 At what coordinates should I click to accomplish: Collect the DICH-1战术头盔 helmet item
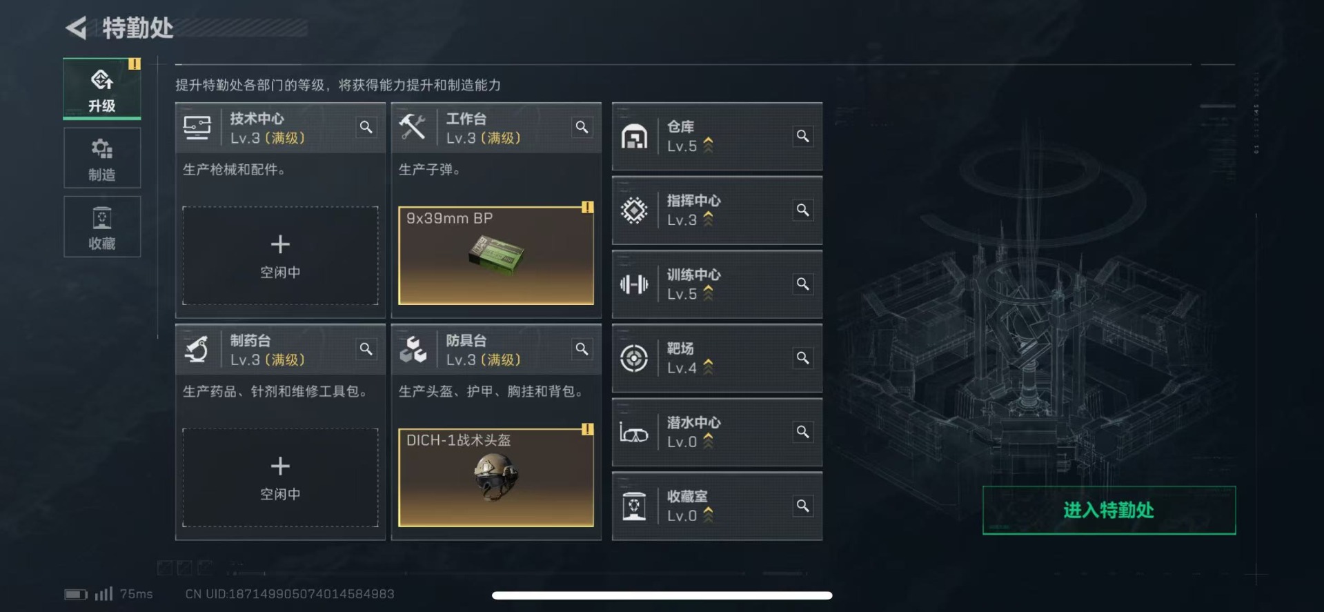(x=496, y=477)
